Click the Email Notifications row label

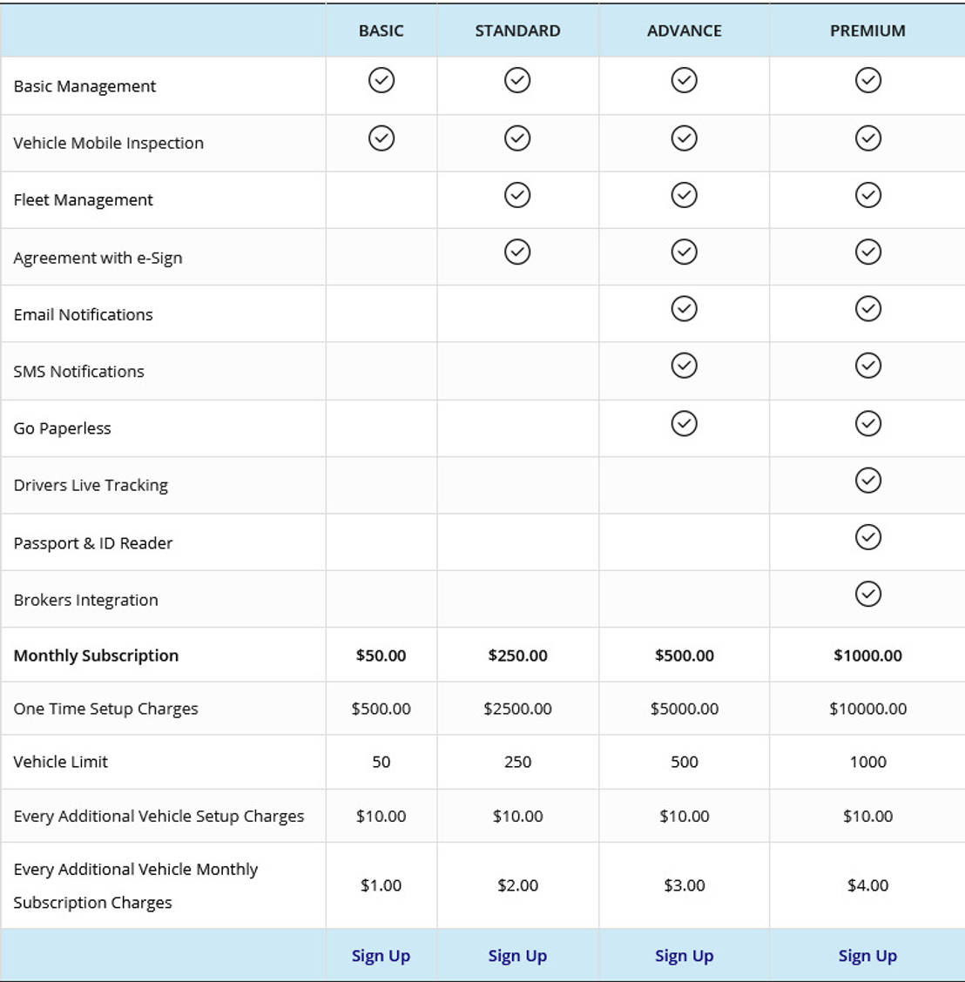pos(84,314)
